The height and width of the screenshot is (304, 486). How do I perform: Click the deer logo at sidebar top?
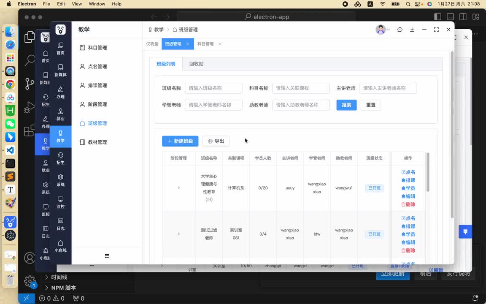point(60,30)
